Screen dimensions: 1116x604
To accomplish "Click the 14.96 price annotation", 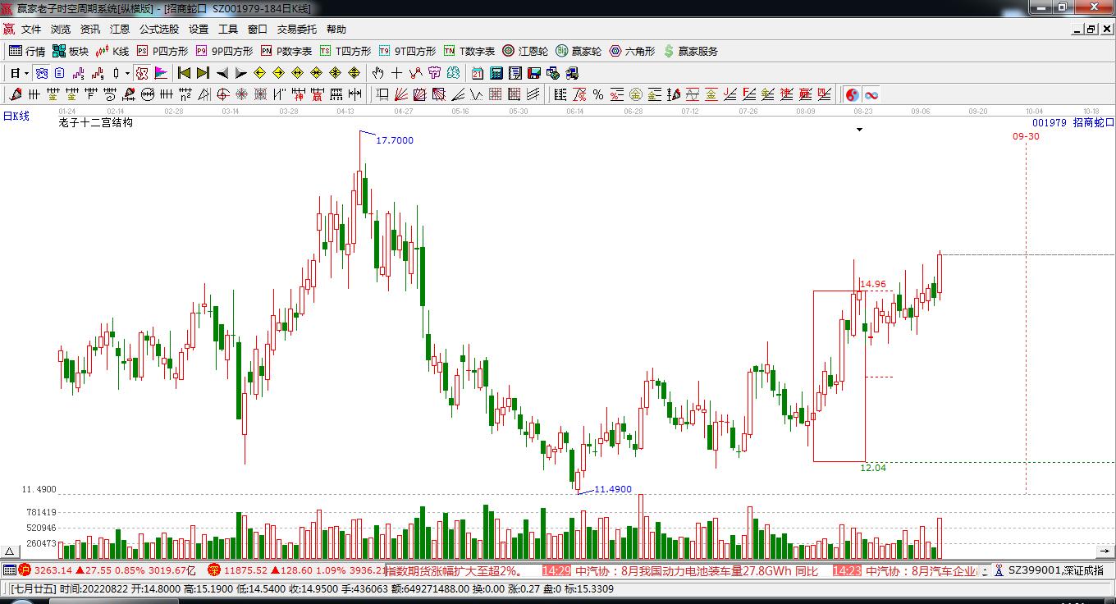I will pyautogui.click(x=873, y=285).
